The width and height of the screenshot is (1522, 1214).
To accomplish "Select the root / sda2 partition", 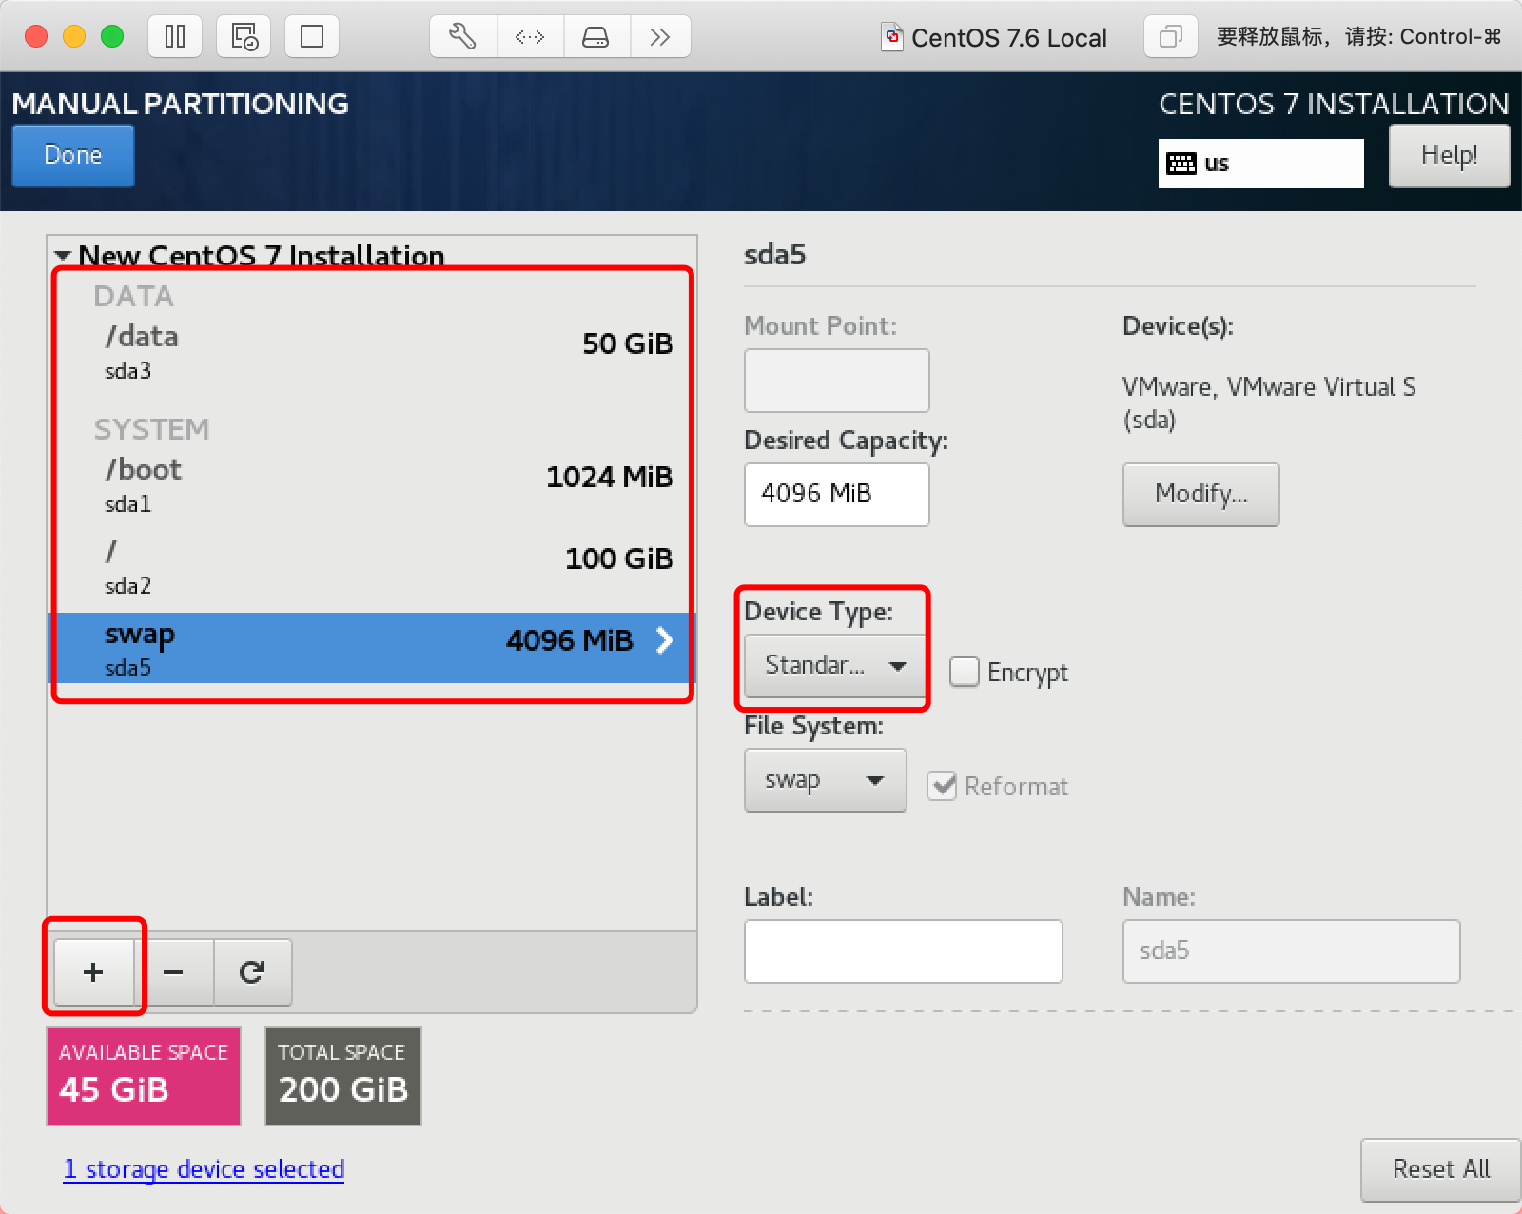I will [371, 567].
